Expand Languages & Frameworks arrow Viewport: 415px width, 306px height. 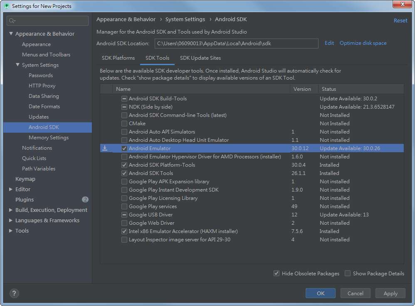(x=11, y=220)
